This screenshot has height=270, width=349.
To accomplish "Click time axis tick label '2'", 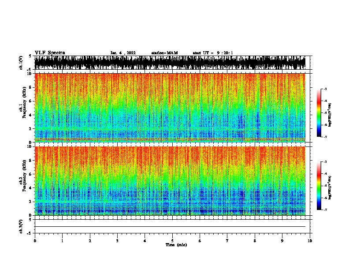I will pyautogui.click(x=90, y=241).
